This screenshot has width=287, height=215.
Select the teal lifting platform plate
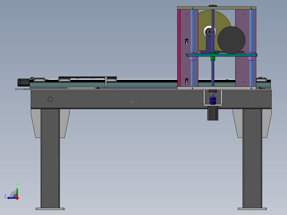222,55
